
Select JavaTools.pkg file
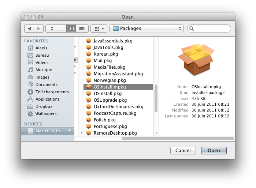[118, 48]
